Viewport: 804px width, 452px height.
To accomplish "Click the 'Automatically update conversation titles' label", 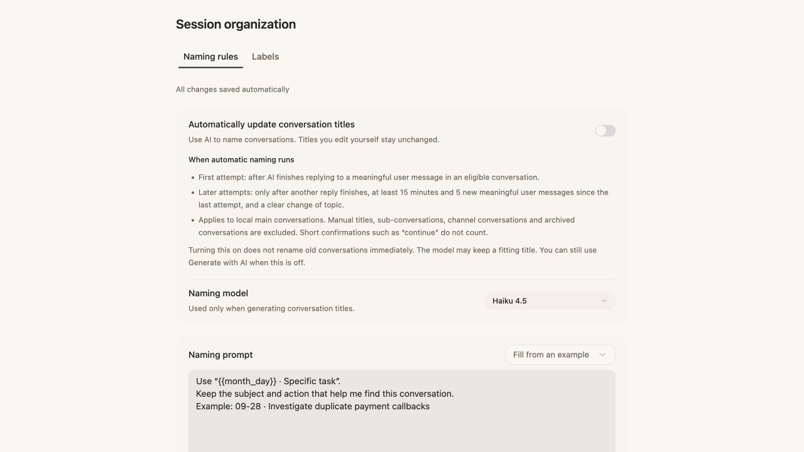I will tap(271, 124).
